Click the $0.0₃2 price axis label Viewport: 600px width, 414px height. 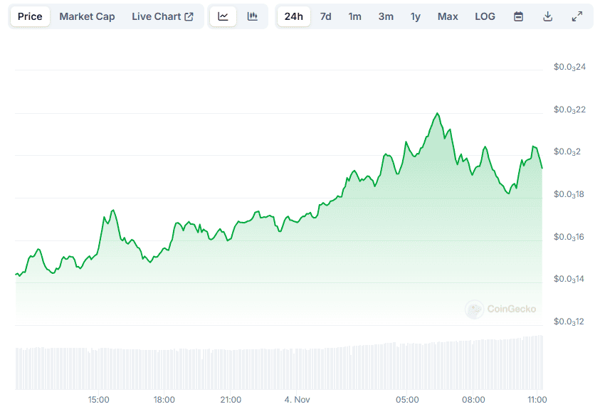[567, 152]
